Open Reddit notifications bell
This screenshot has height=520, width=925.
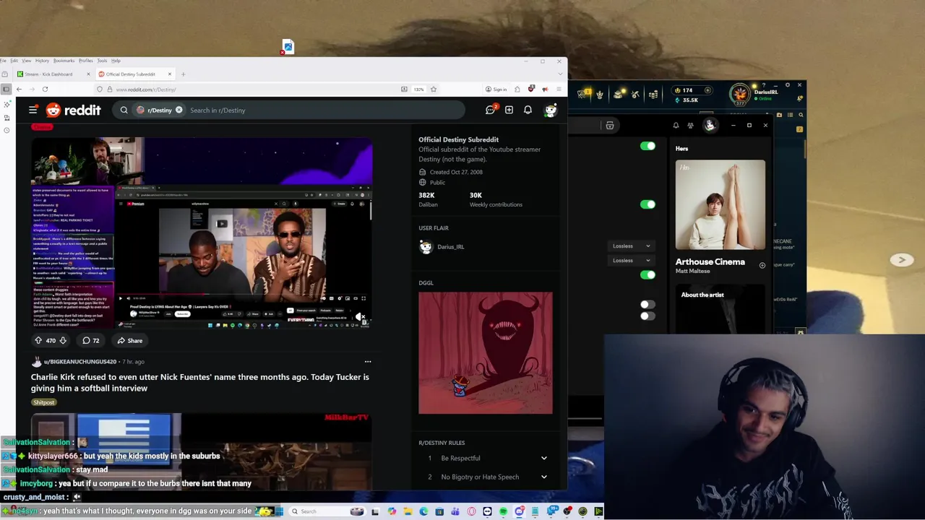[x=528, y=110]
